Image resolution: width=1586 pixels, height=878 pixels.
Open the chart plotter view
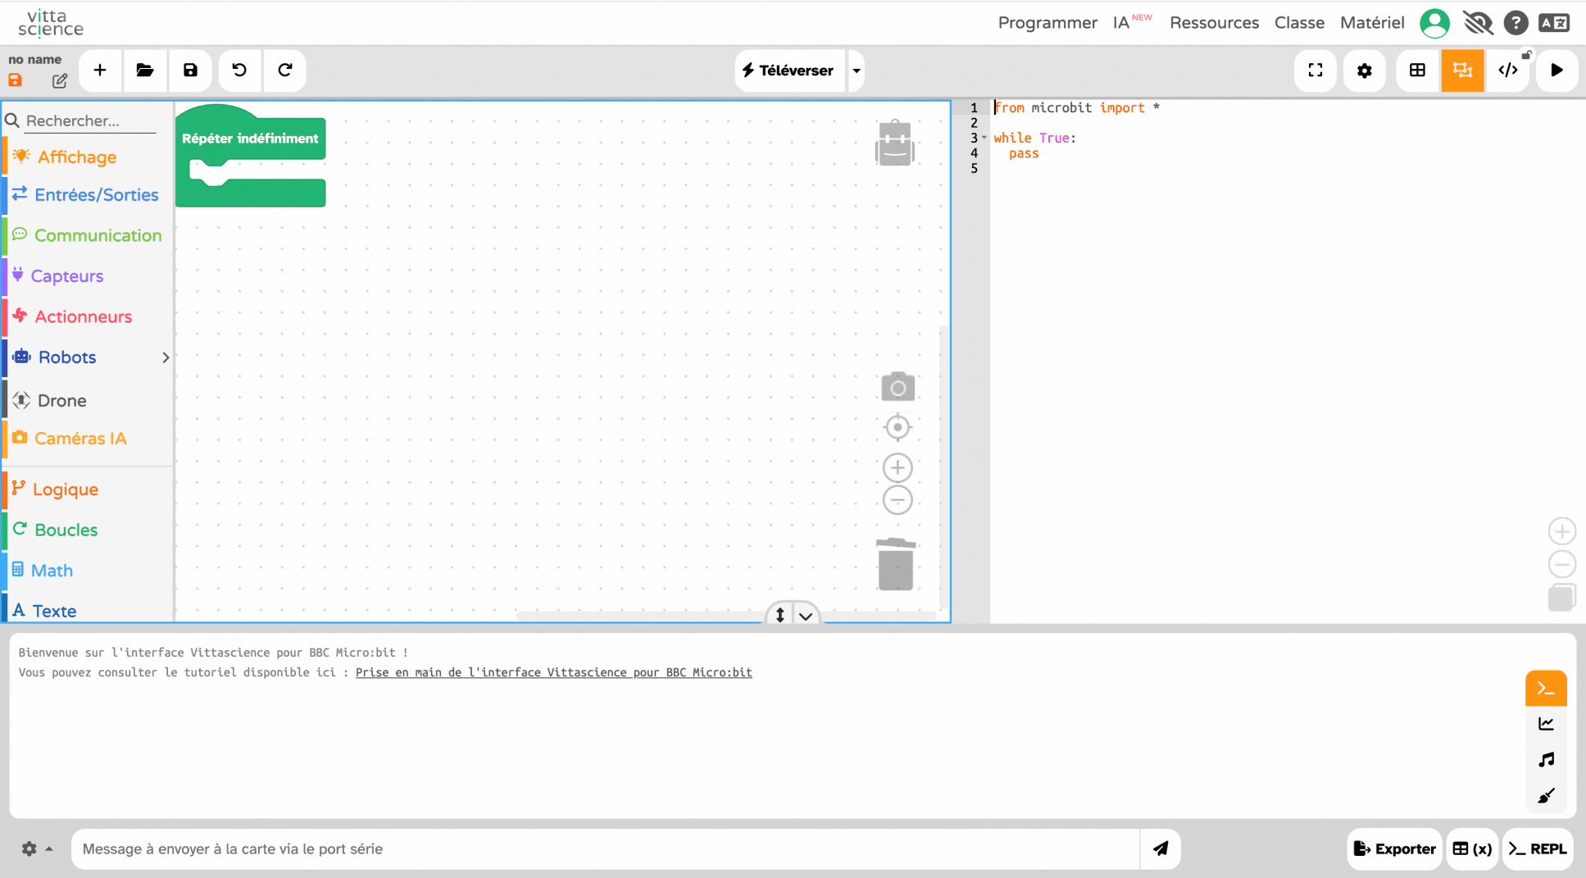pos(1546,724)
